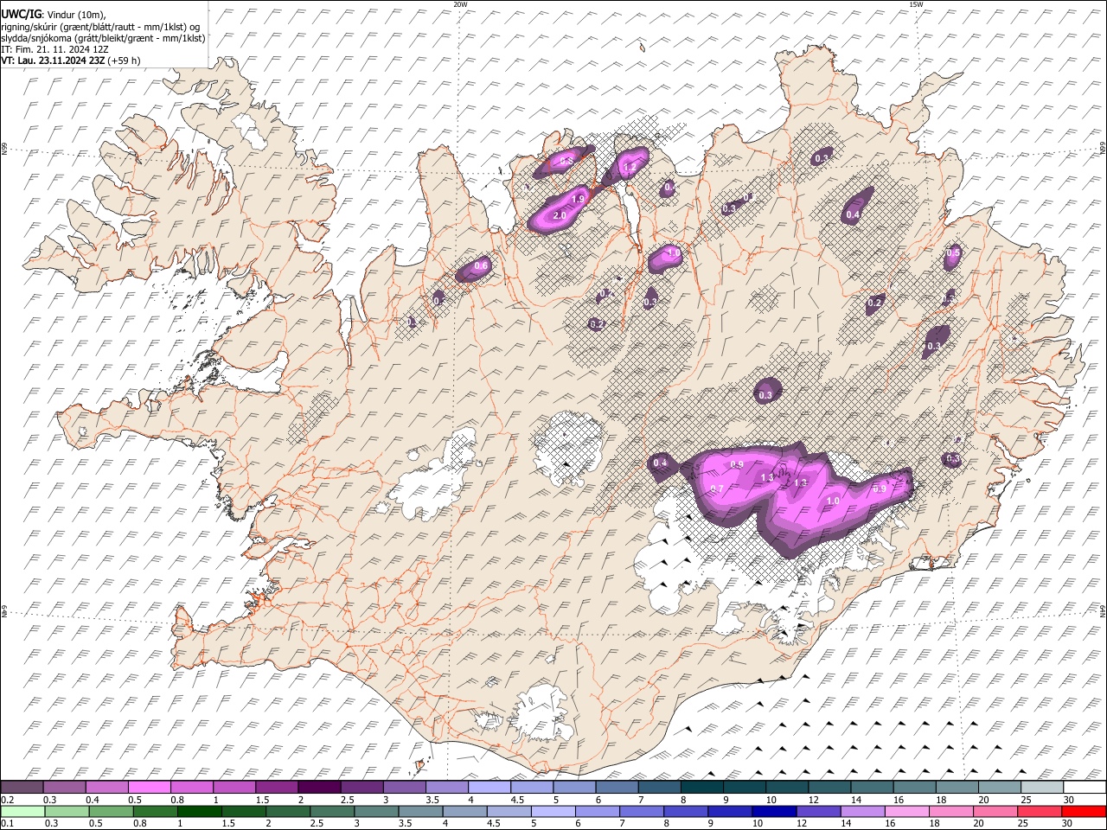
Task: Click bottom-row pink swatch between 18 and 20
Action: point(952,811)
